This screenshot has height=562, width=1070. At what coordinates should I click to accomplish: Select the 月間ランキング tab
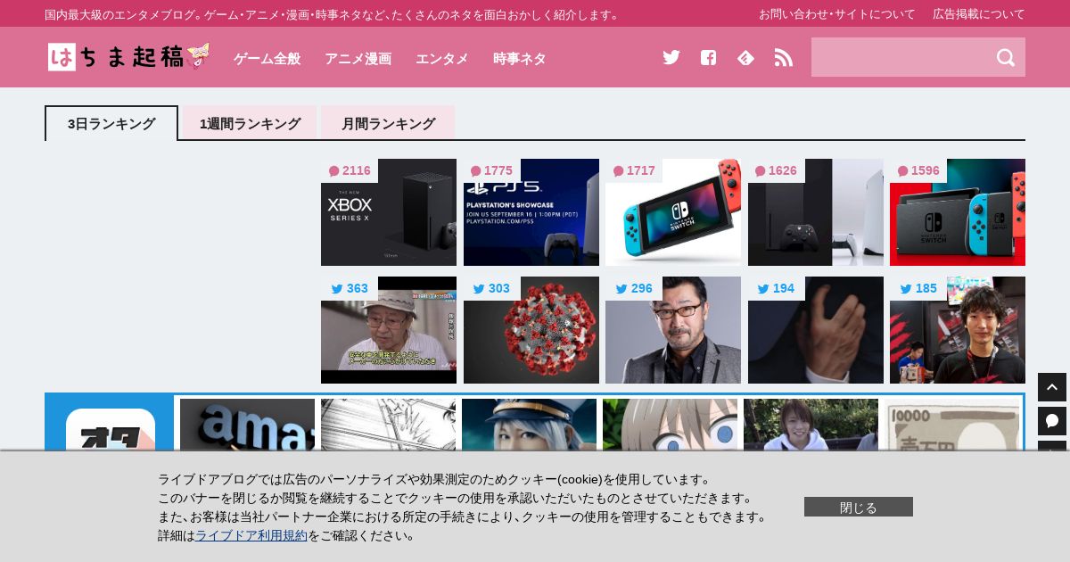tap(388, 123)
